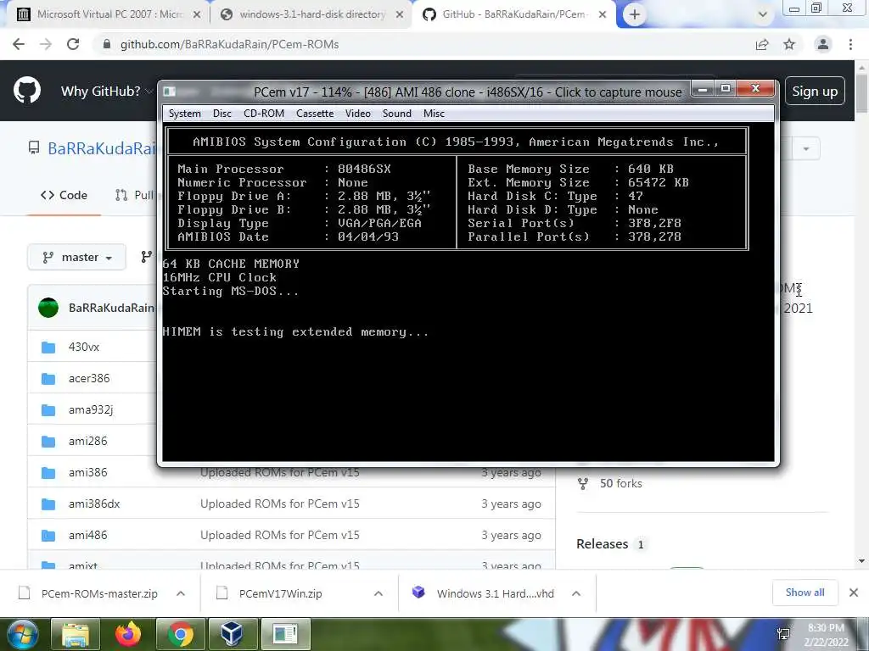
Task: Open BaRRaKudaRain repository owner link
Action: [x=102, y=148]
